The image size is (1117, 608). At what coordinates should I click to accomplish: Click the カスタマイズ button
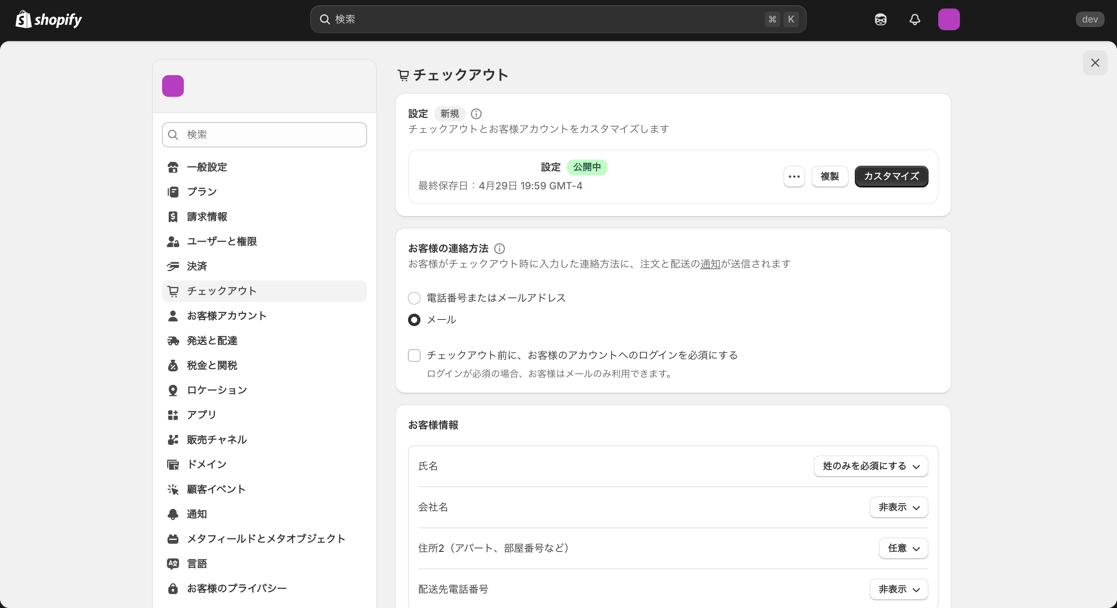point(891,176)
